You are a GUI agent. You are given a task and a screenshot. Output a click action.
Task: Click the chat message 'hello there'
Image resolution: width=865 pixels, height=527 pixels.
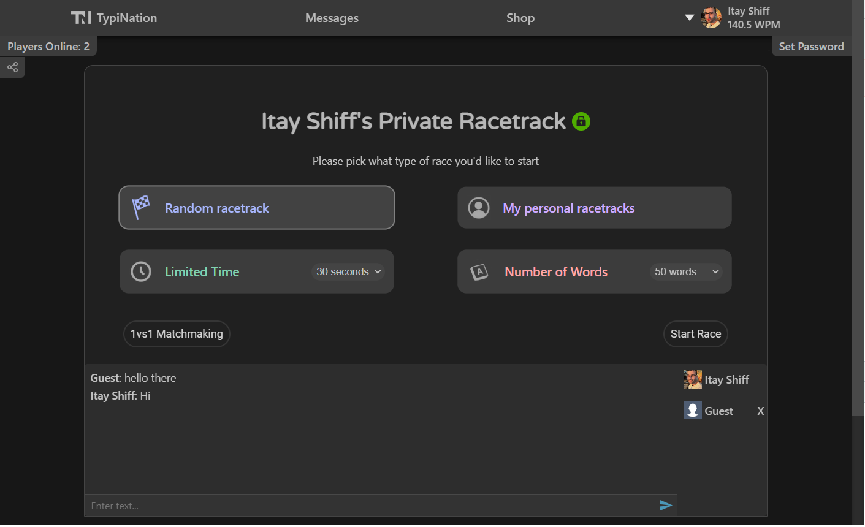click(150, 378)
